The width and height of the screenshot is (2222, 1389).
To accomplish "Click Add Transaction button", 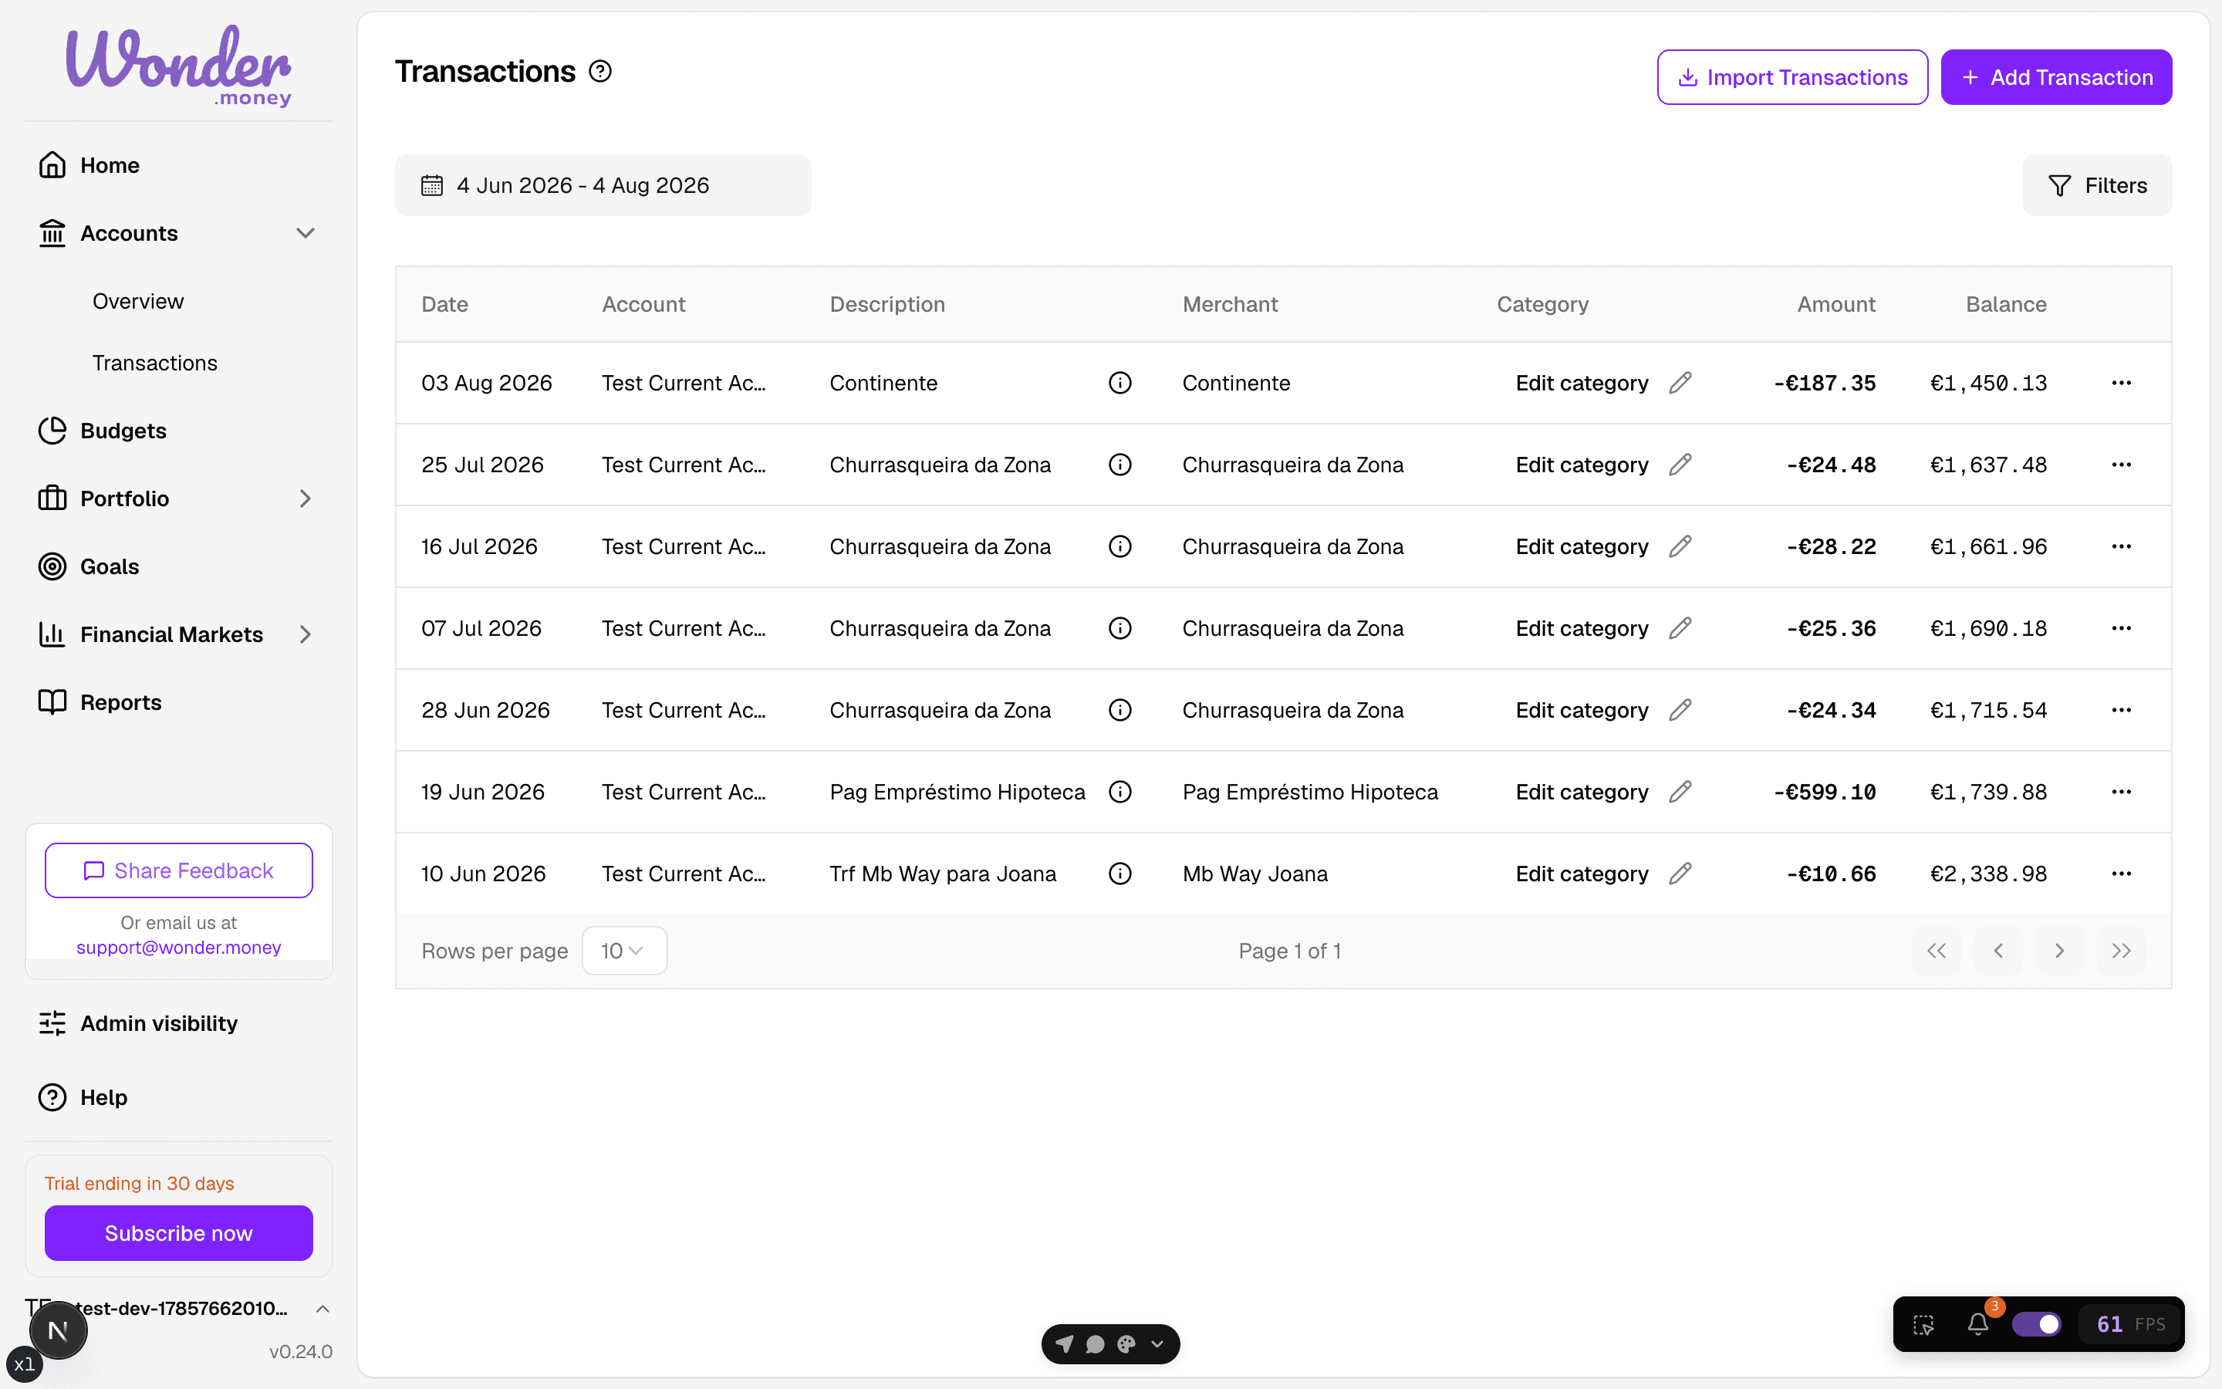I will point(2056,77).
